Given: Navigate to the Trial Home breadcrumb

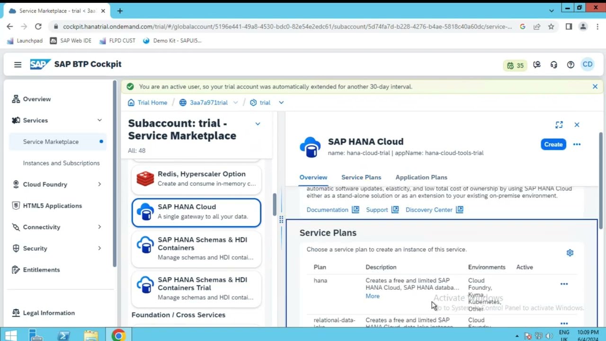Looking at the screenshot, I should 147,102.
